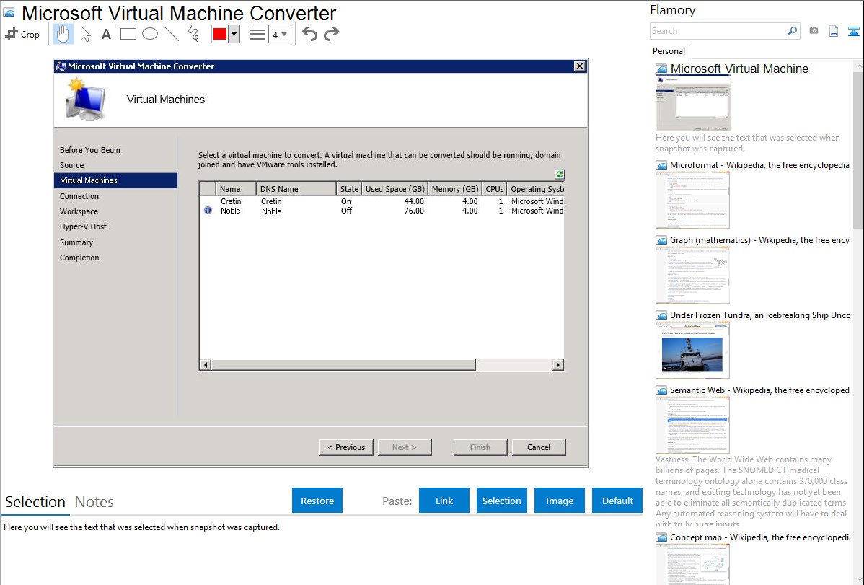This screenshot has height=585, width=864.
Task: Undo the last annotation
Action: [309, 34]
